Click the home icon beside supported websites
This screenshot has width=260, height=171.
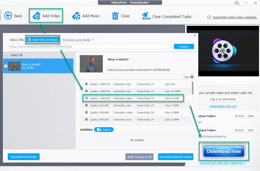(209, 17)
